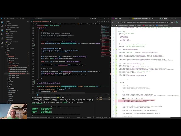Bookmark the page with the star icon

tap(168, 22)
